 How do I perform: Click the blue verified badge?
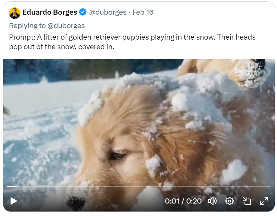tap(83, 12)
